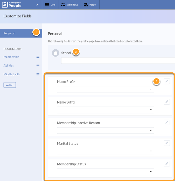Click the Membership Inactive Reason label
175x181 pixels.
coord(78,123)
